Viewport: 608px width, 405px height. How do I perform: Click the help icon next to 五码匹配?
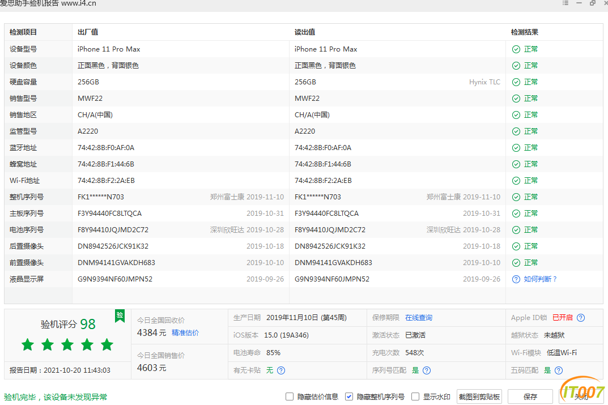(x=559, y=370)
